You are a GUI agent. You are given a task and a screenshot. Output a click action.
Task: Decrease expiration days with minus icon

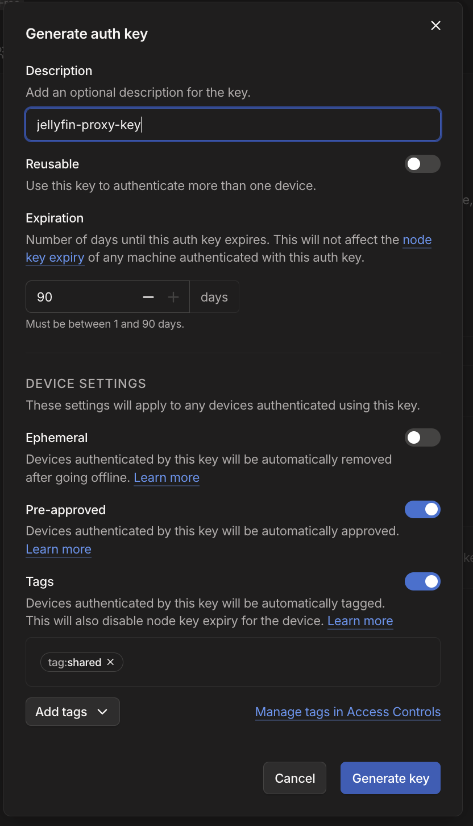tap(148, 297)
